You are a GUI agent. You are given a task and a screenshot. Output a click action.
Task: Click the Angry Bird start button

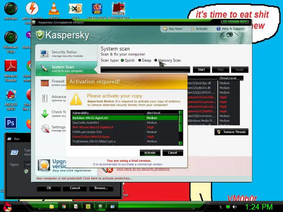[7, 206]
